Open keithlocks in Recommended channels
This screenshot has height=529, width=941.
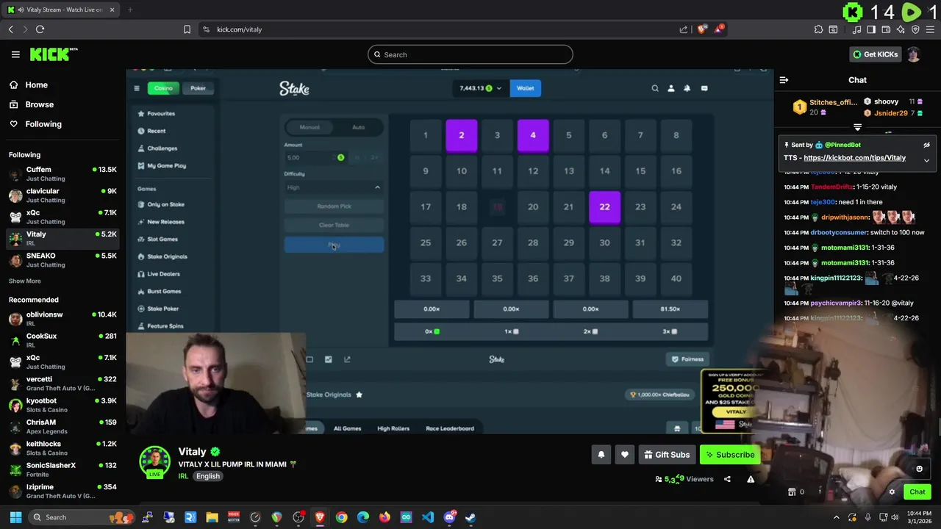[62, 448]
